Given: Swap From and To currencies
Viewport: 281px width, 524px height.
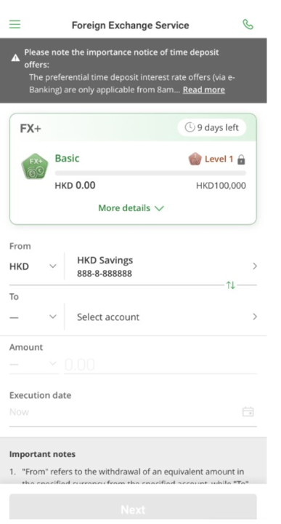Looking at the screenshot, I should 231,285.
